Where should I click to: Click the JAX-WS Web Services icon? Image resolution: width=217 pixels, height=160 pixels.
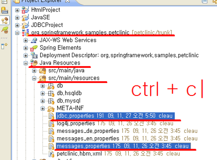(34, 40)
